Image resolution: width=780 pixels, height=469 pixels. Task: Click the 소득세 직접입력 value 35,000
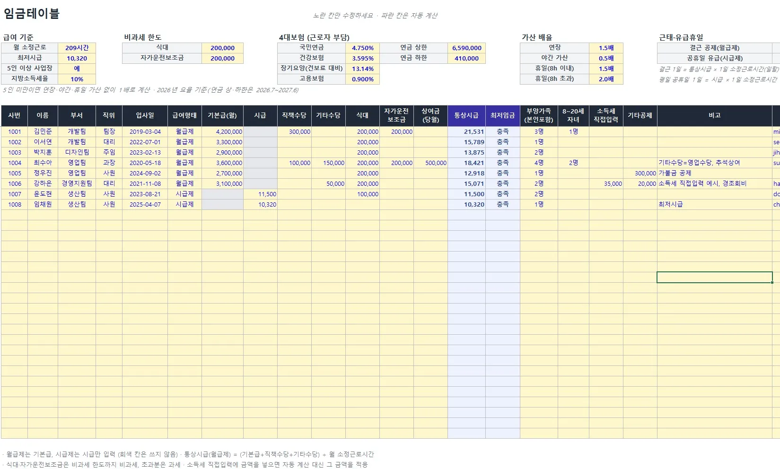click(x=606, y=183)
